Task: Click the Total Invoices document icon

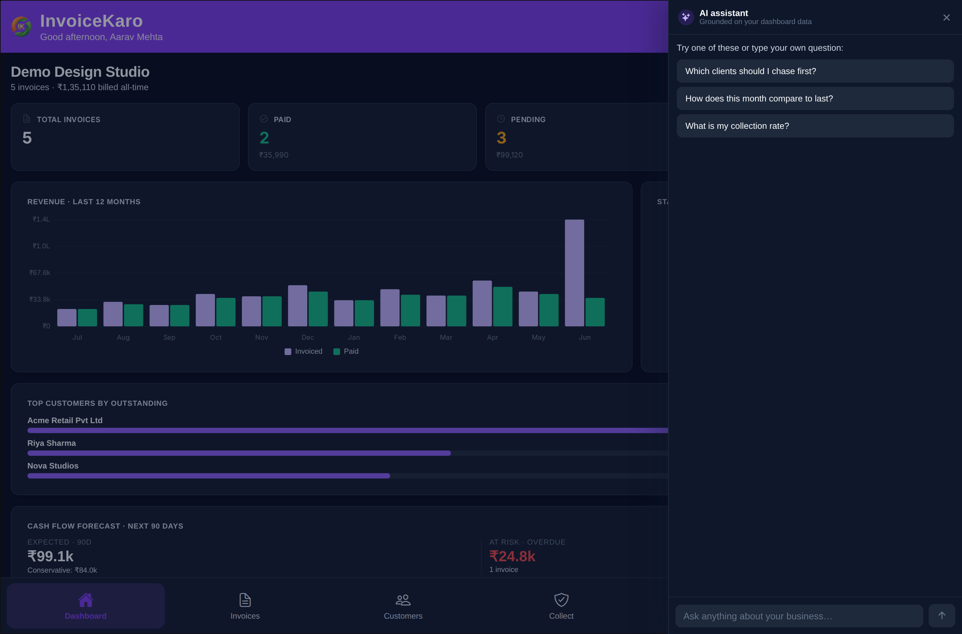Action: pos(27,118)
